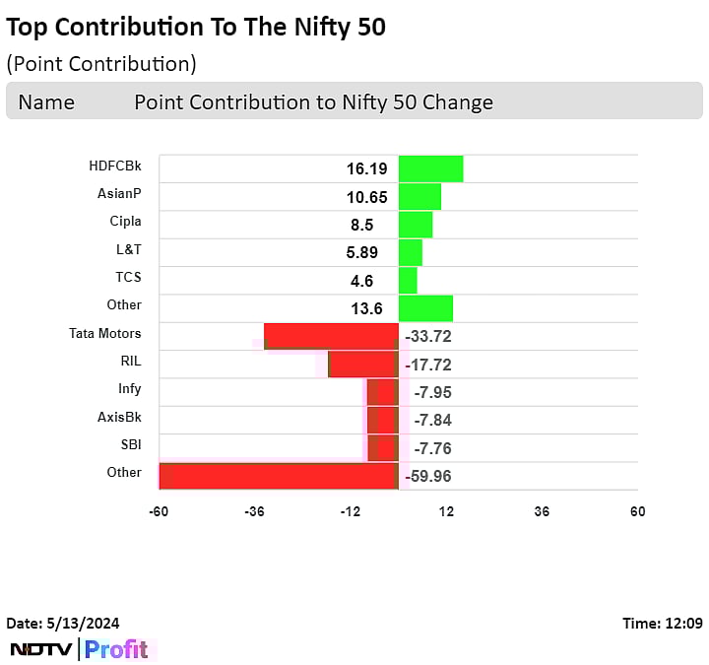Screen dimensions: 709x665
Task: Click the long red Other bar
Action: [279, 476]
